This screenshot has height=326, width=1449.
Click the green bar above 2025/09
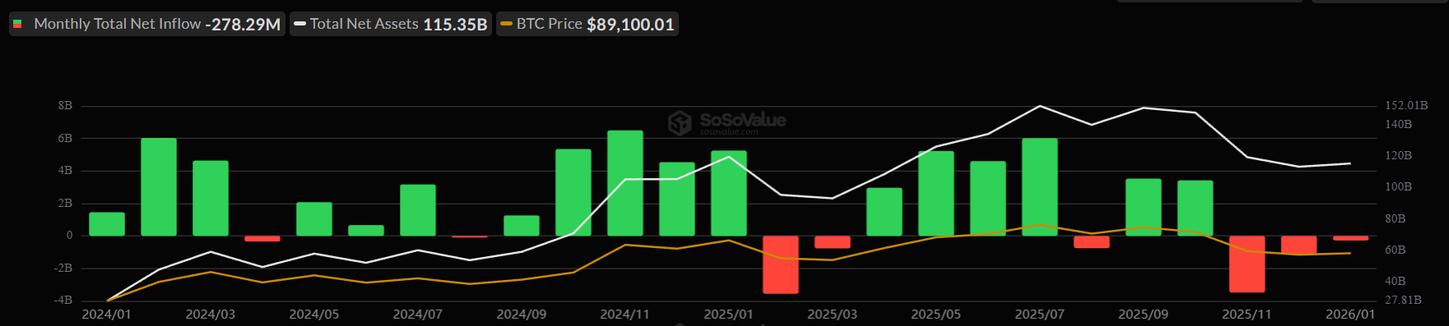point(1144,207)
